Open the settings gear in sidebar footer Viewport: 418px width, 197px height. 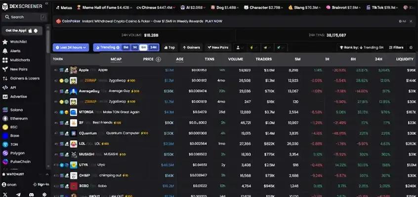(44, 195)
